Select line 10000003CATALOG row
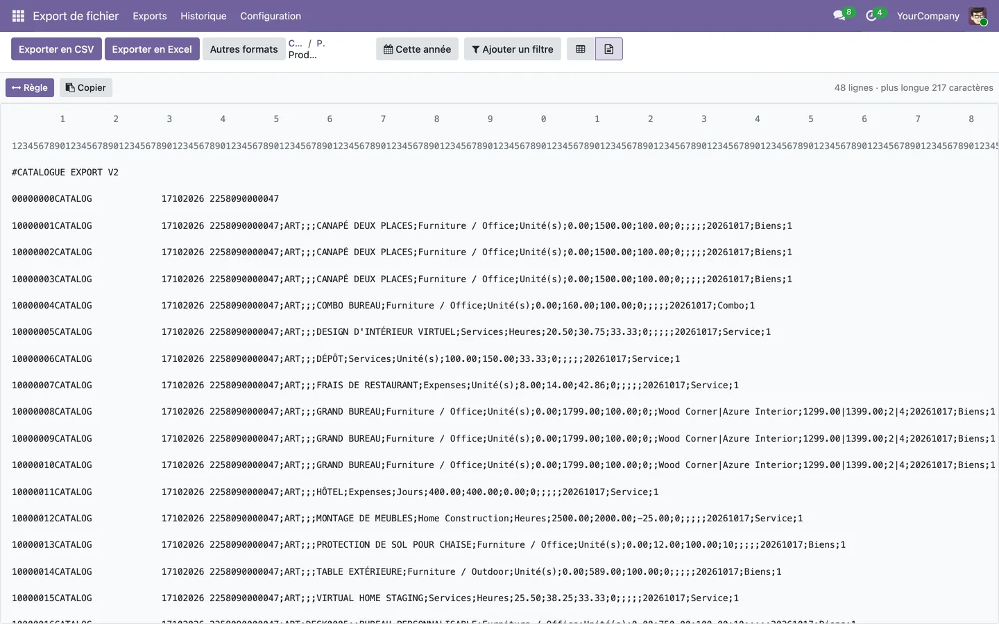Screen dimensions: 999x624 (402, 279)
